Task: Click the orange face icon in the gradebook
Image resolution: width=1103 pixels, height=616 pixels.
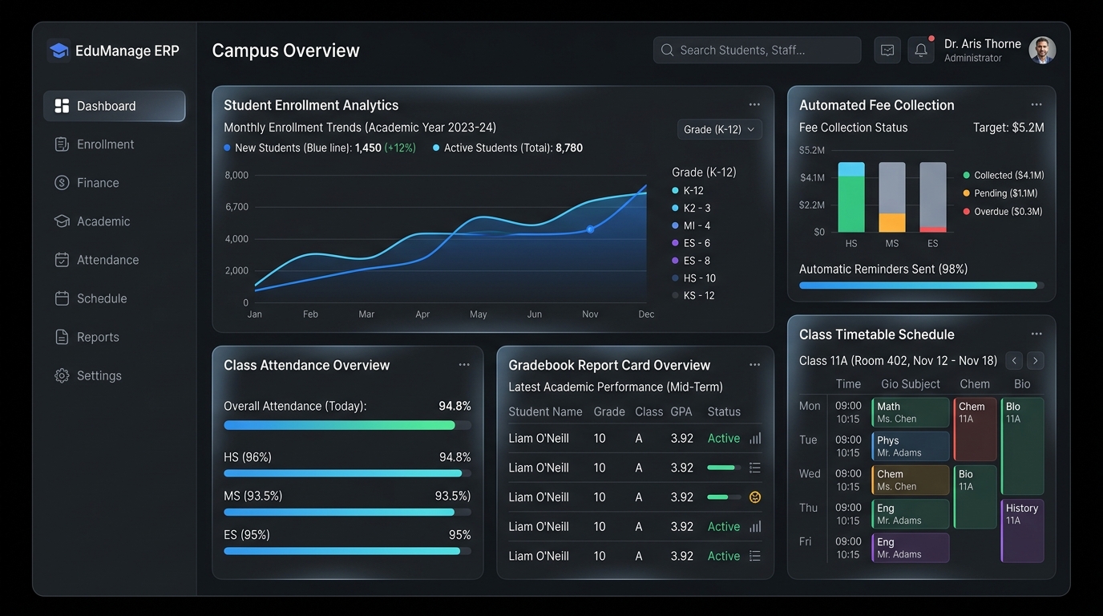Action: tap(754, 497)
